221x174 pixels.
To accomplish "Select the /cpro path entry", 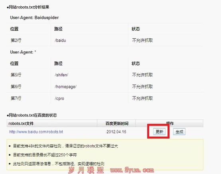I will pyautogui.click(x=59, y=98).
